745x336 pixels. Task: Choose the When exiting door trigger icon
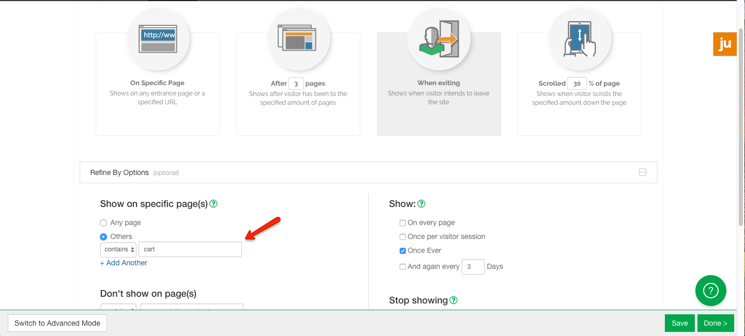(438, 39)
